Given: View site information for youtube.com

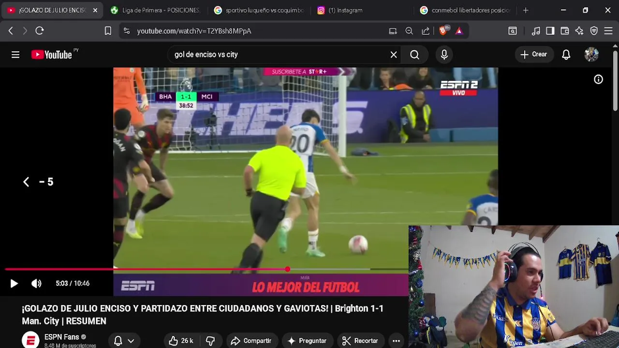Looking at the screenshot, I should tap(127, 31).
